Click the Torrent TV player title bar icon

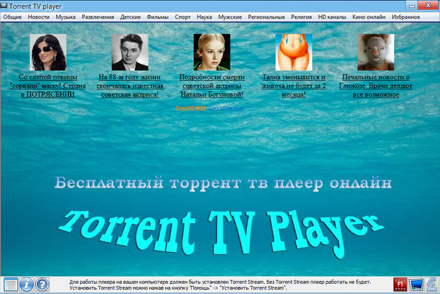click(x=4, y=6)
